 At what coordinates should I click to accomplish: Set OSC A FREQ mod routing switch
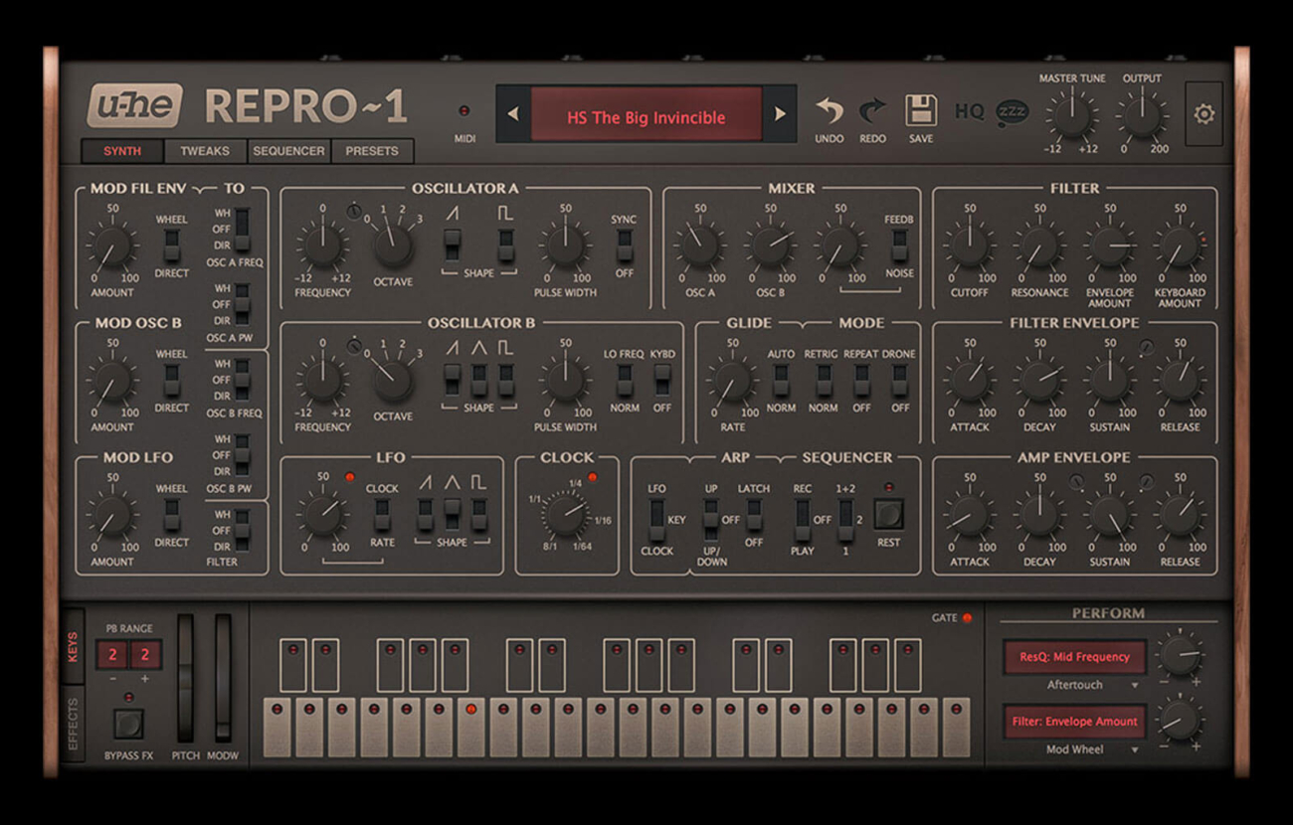click(x=242, y=229)
